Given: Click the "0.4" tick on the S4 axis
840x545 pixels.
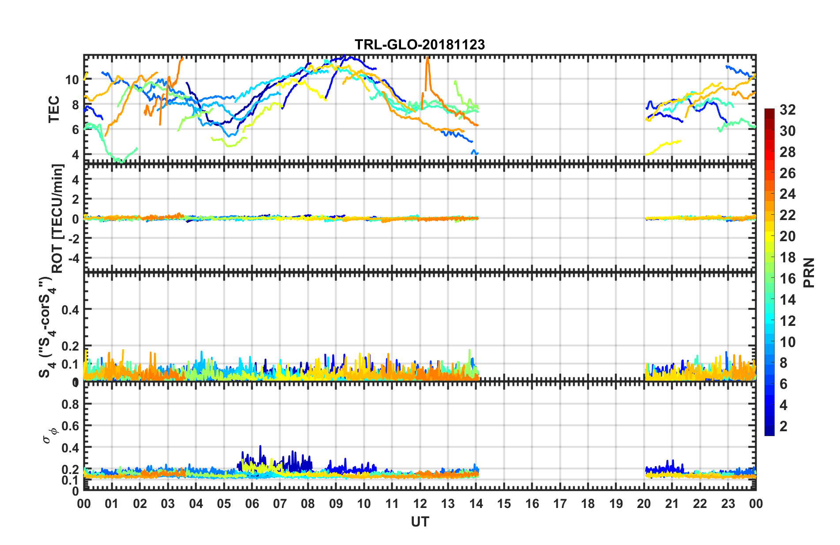Looking at the screenshot, I should coord(71,310).
